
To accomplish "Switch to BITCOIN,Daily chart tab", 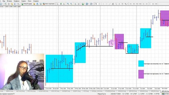I will point(32,91).
